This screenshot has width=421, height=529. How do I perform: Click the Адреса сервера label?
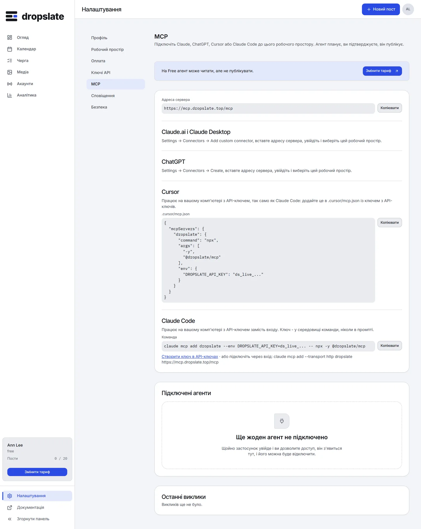click(176, 100)
